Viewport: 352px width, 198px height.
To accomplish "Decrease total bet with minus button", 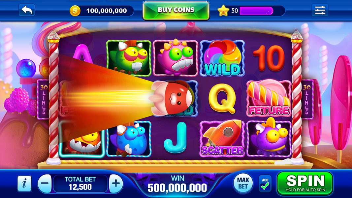I will click(45, 183).
